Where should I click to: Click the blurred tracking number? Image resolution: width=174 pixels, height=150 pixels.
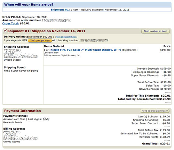[x=94, y=40]
